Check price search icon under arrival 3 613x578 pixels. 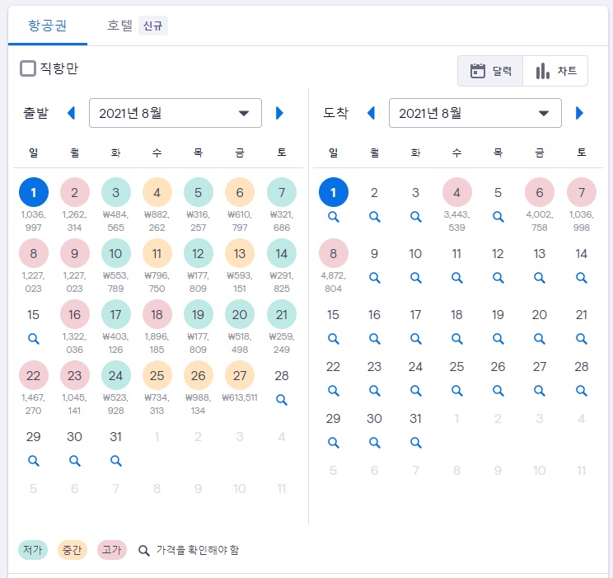click(x=415, y=217)
